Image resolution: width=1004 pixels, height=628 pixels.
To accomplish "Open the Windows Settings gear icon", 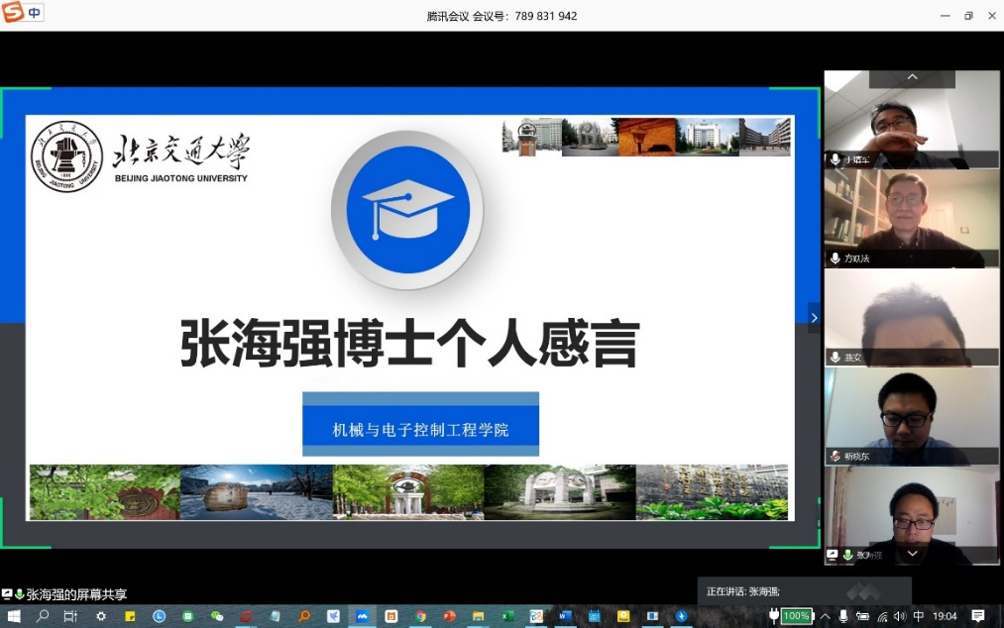I will click(100, 616).
